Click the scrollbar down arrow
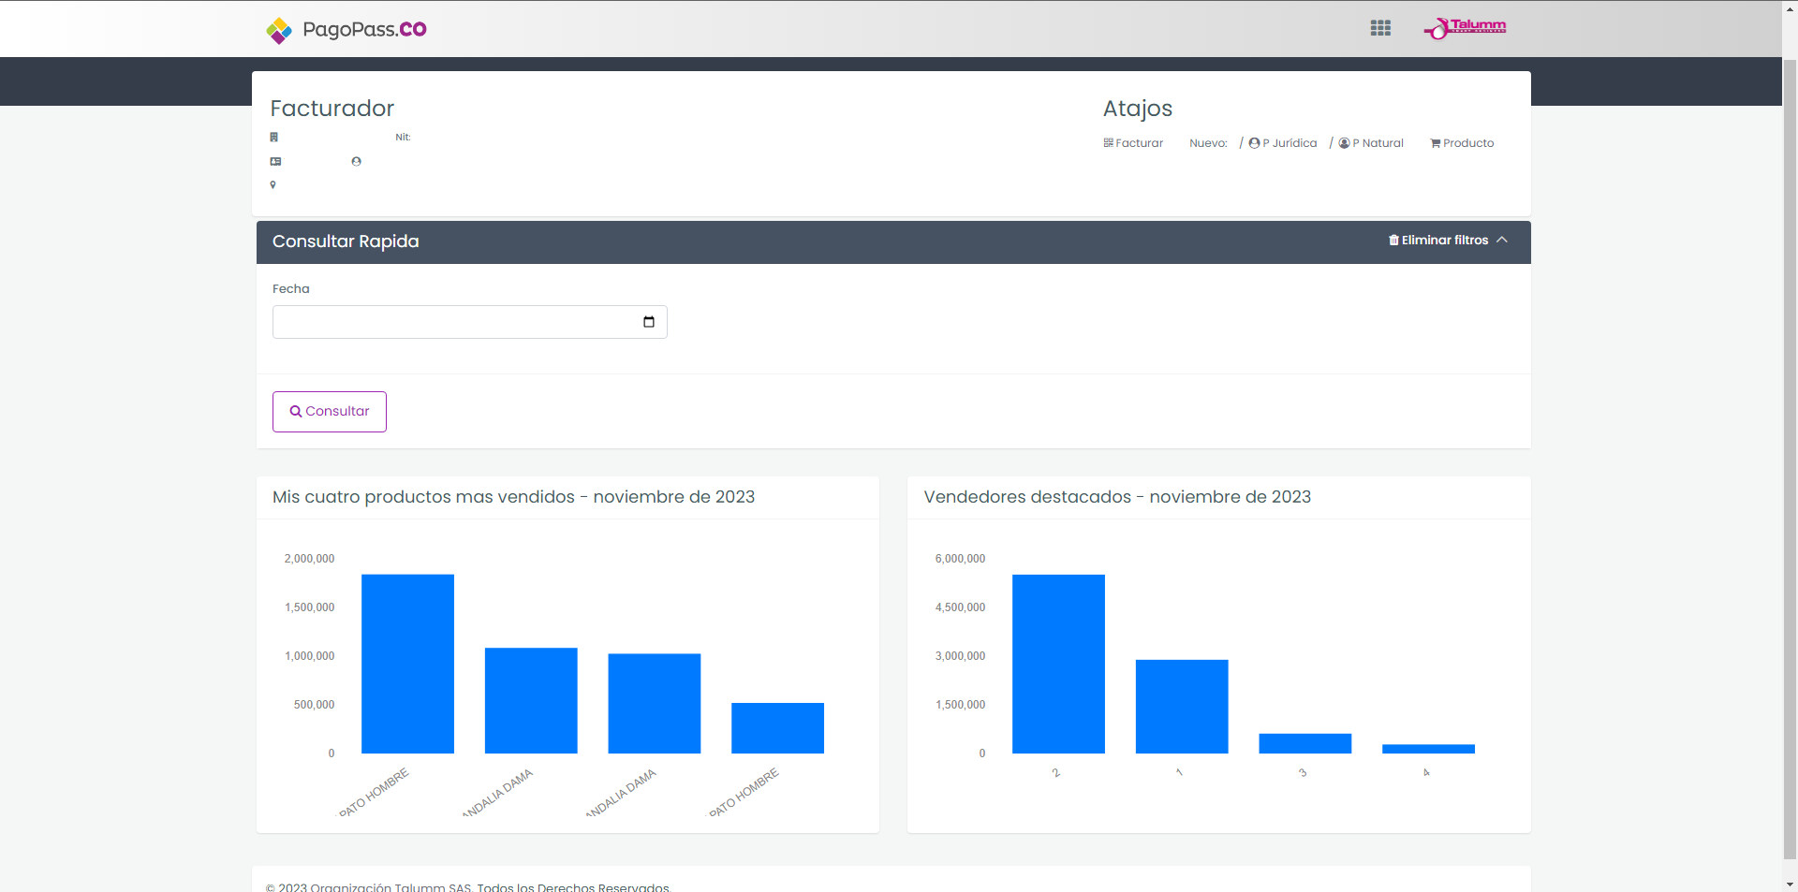Image resolution: width=1798 pixels, height=892 pixels. [x=1790, y=884]
